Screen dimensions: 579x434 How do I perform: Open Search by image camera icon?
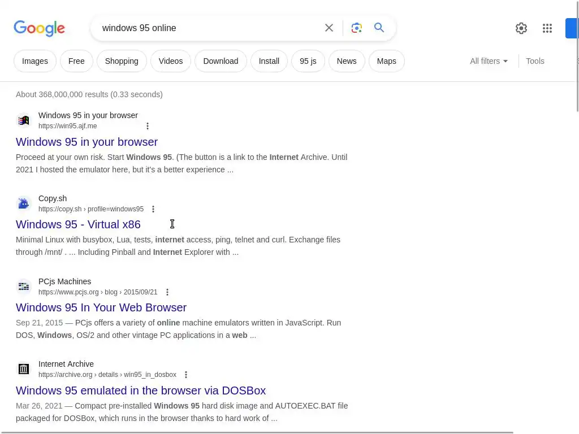pyautogui.click(x=356, y=28)
